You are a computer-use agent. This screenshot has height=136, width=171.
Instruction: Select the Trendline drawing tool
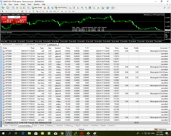tap(19, 11)
